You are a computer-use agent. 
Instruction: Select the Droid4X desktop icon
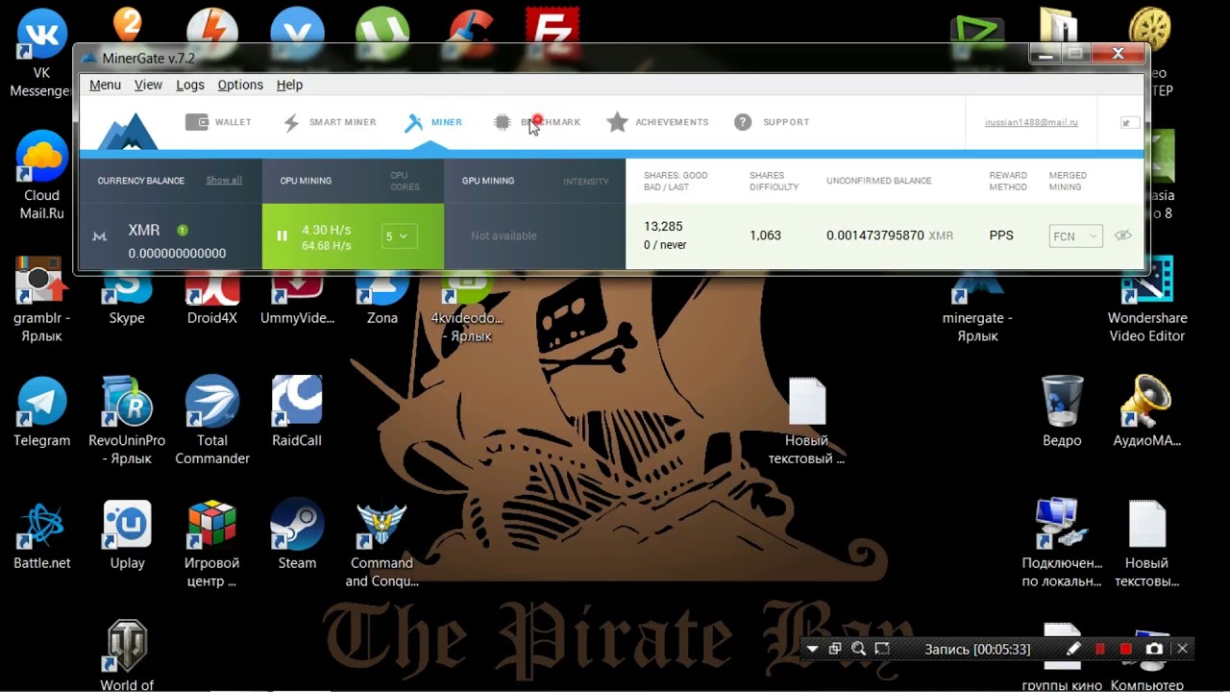[211, 298]
